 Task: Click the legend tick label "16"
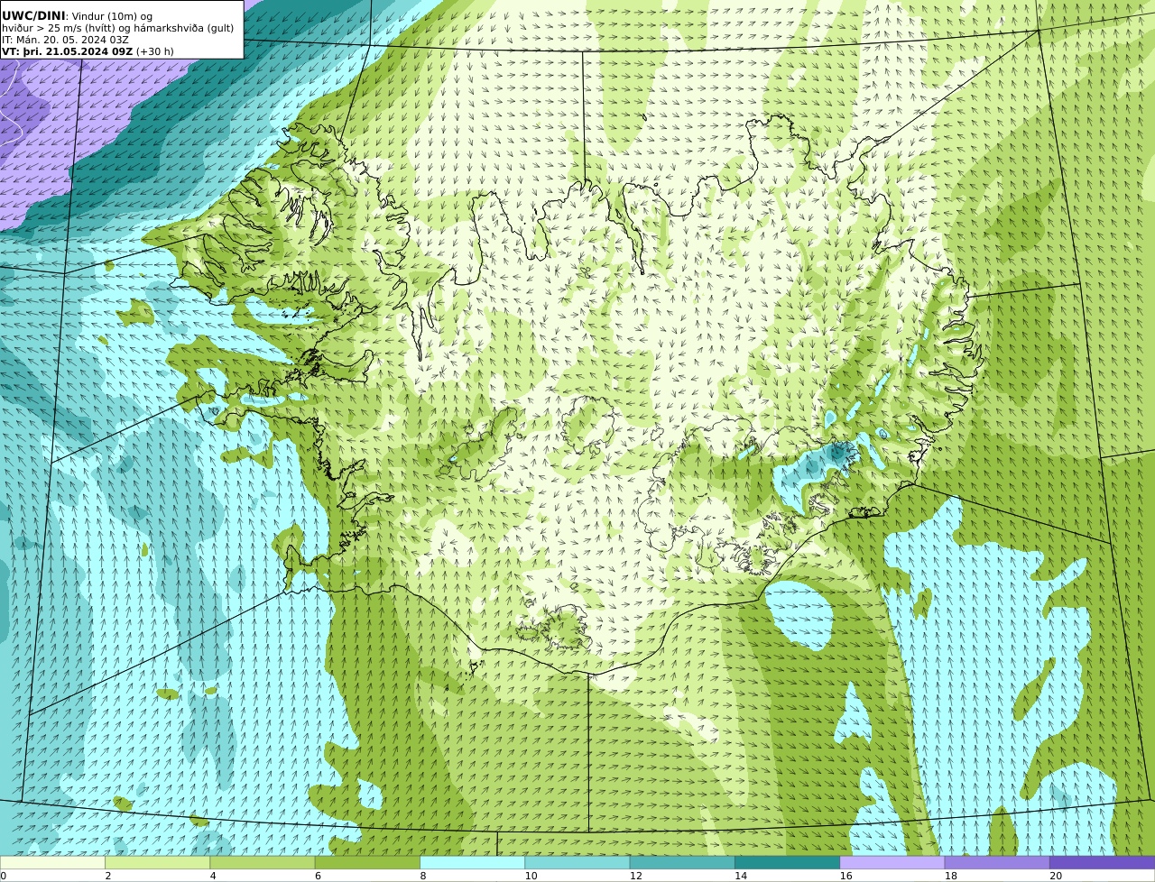(x=846, y=876)
